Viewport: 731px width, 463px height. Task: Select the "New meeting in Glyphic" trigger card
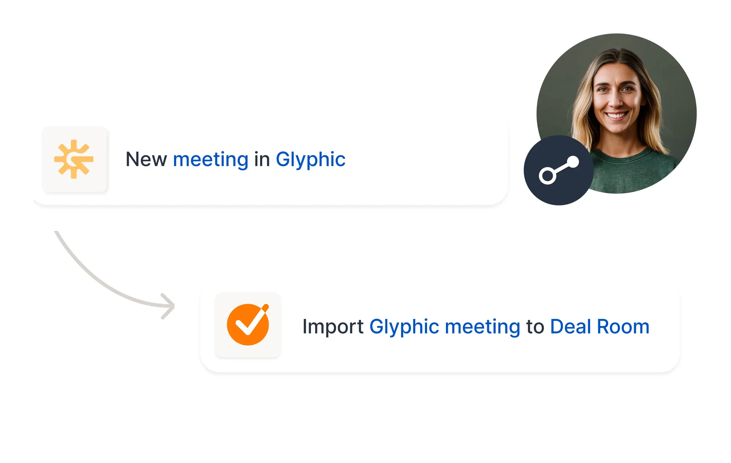coord(270,164)
